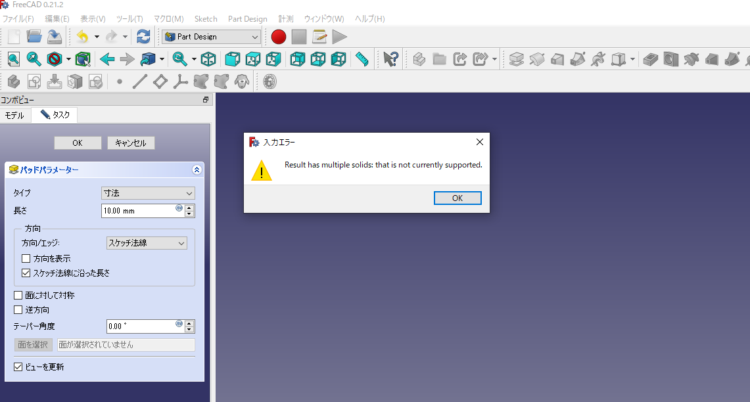Uncheck スケッチ法線に沿った長さ checkbox
Screen dimensions: 750x402
pos(26,273)
